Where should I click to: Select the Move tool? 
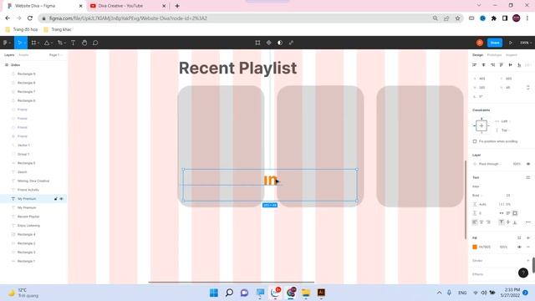click(x=19, y=43)
